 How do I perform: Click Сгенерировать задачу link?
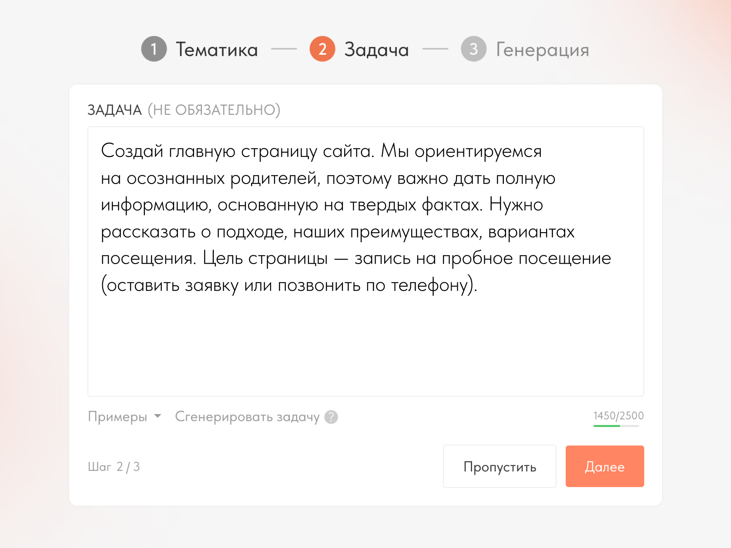(247, 417)
